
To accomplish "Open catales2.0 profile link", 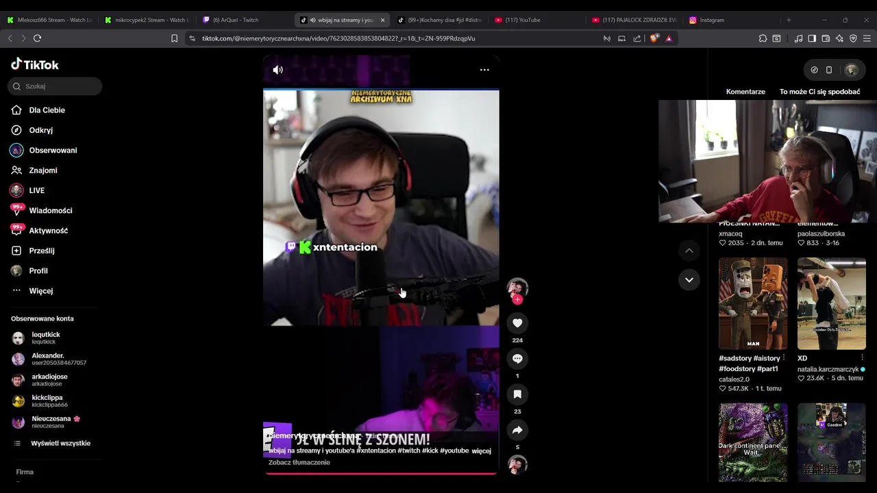I will pos(734,379).
